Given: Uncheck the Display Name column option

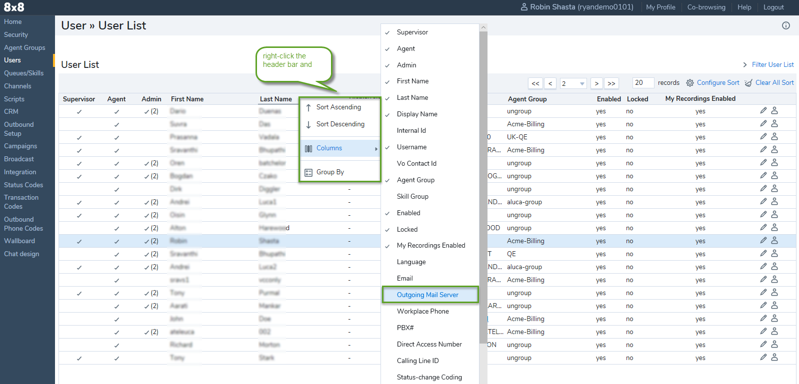Looking at the screenshot, I should click(x=417, y=114).
